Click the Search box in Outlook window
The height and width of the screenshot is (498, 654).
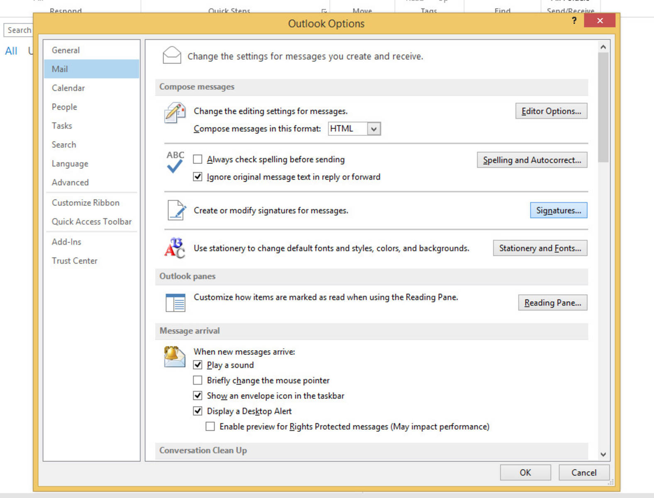(18, 30)
